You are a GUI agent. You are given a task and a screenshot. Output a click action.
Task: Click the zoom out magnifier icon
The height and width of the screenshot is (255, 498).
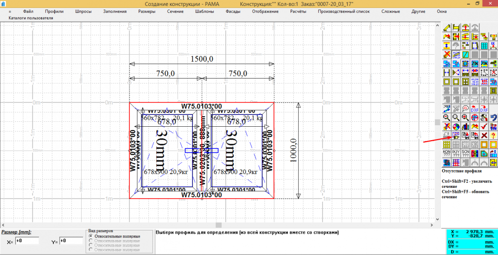(447, 117)
